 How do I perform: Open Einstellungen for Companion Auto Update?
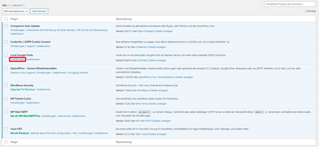(x=18, y=30)
